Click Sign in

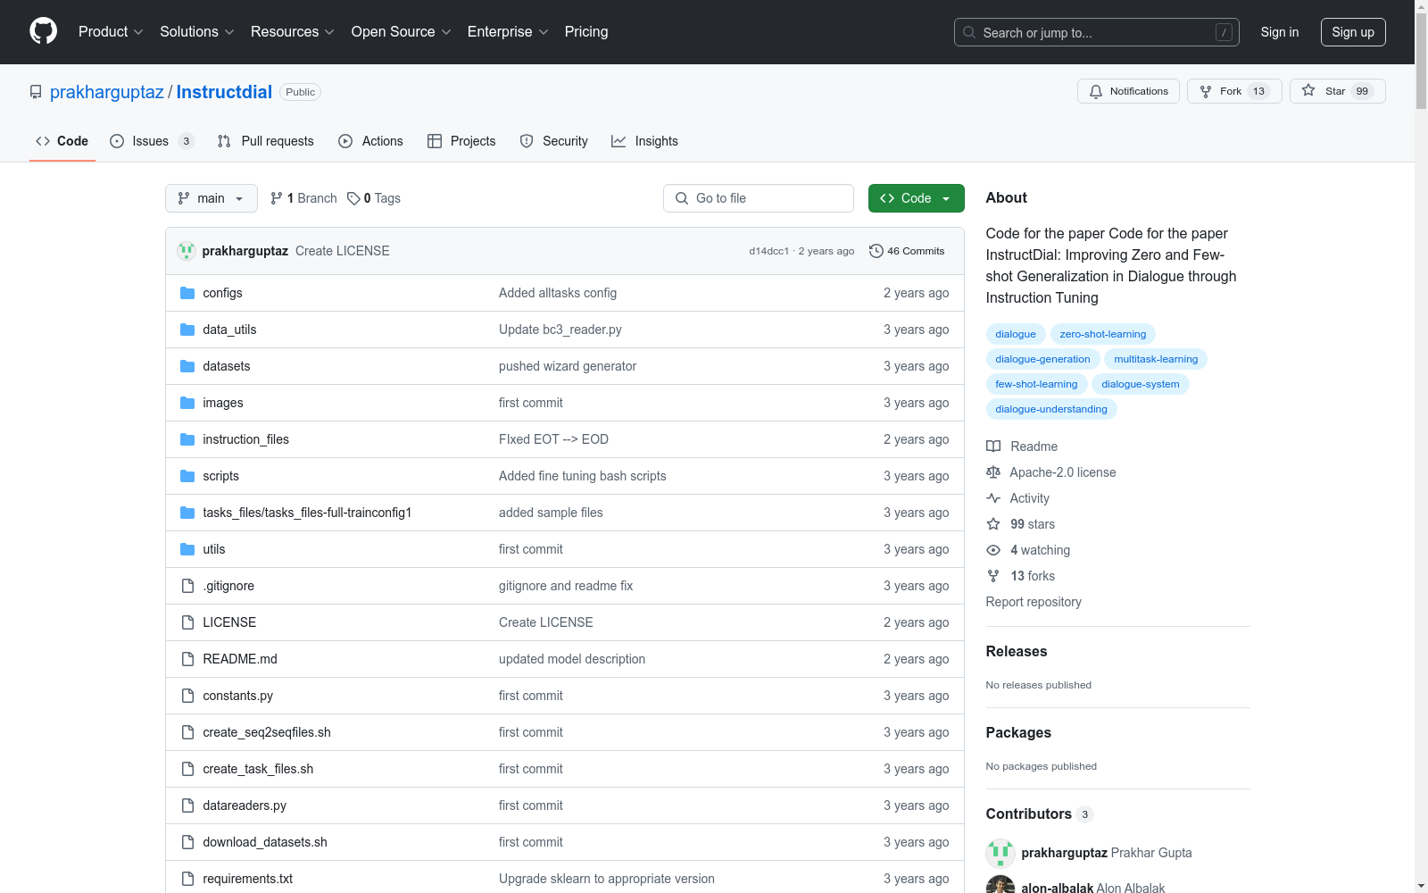[x=1279, y=32]
